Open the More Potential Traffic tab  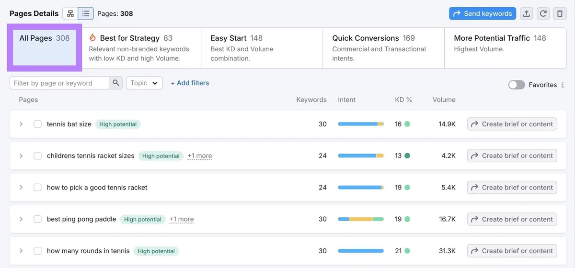pos(505,48)
